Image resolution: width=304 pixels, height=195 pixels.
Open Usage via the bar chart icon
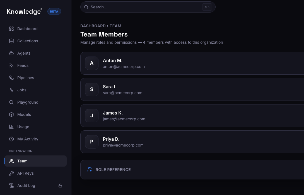point(11,127)
